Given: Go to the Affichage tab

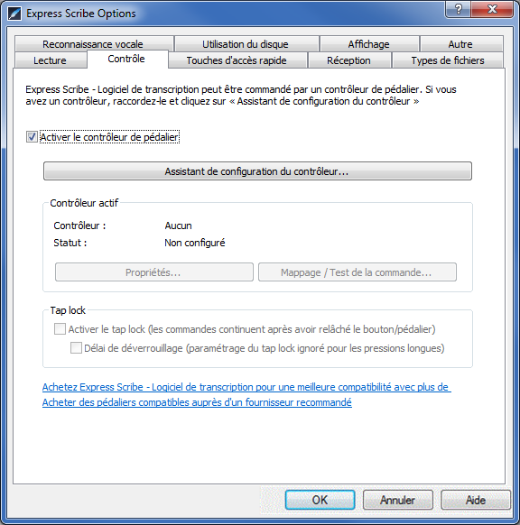Looking at the screenshot, I should tap(368, 44).
